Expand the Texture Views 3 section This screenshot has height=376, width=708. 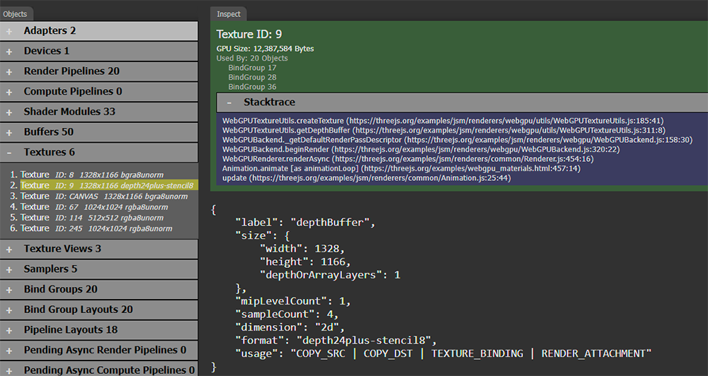[x=99, y=249]
